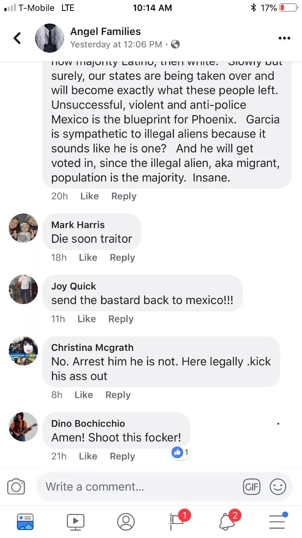Open the three-dot post options menu
Image resolution: width=302 pixels, height=538 pixels.
(x=284, y=38)
